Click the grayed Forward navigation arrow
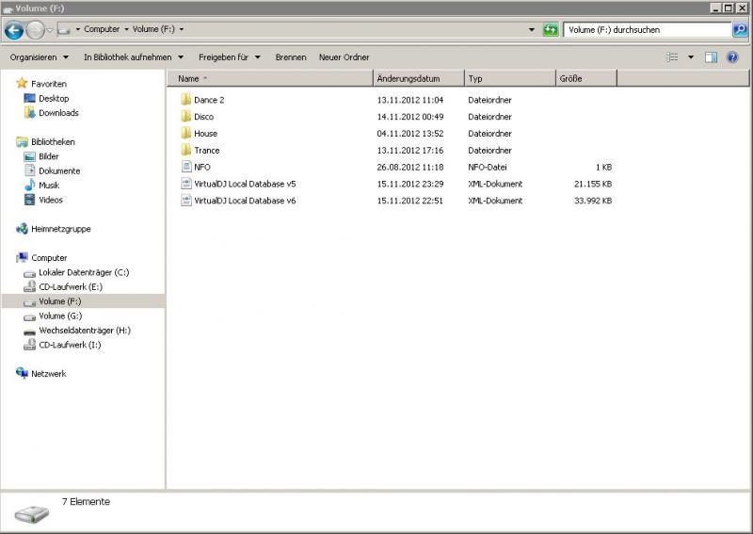 [35, 30]
